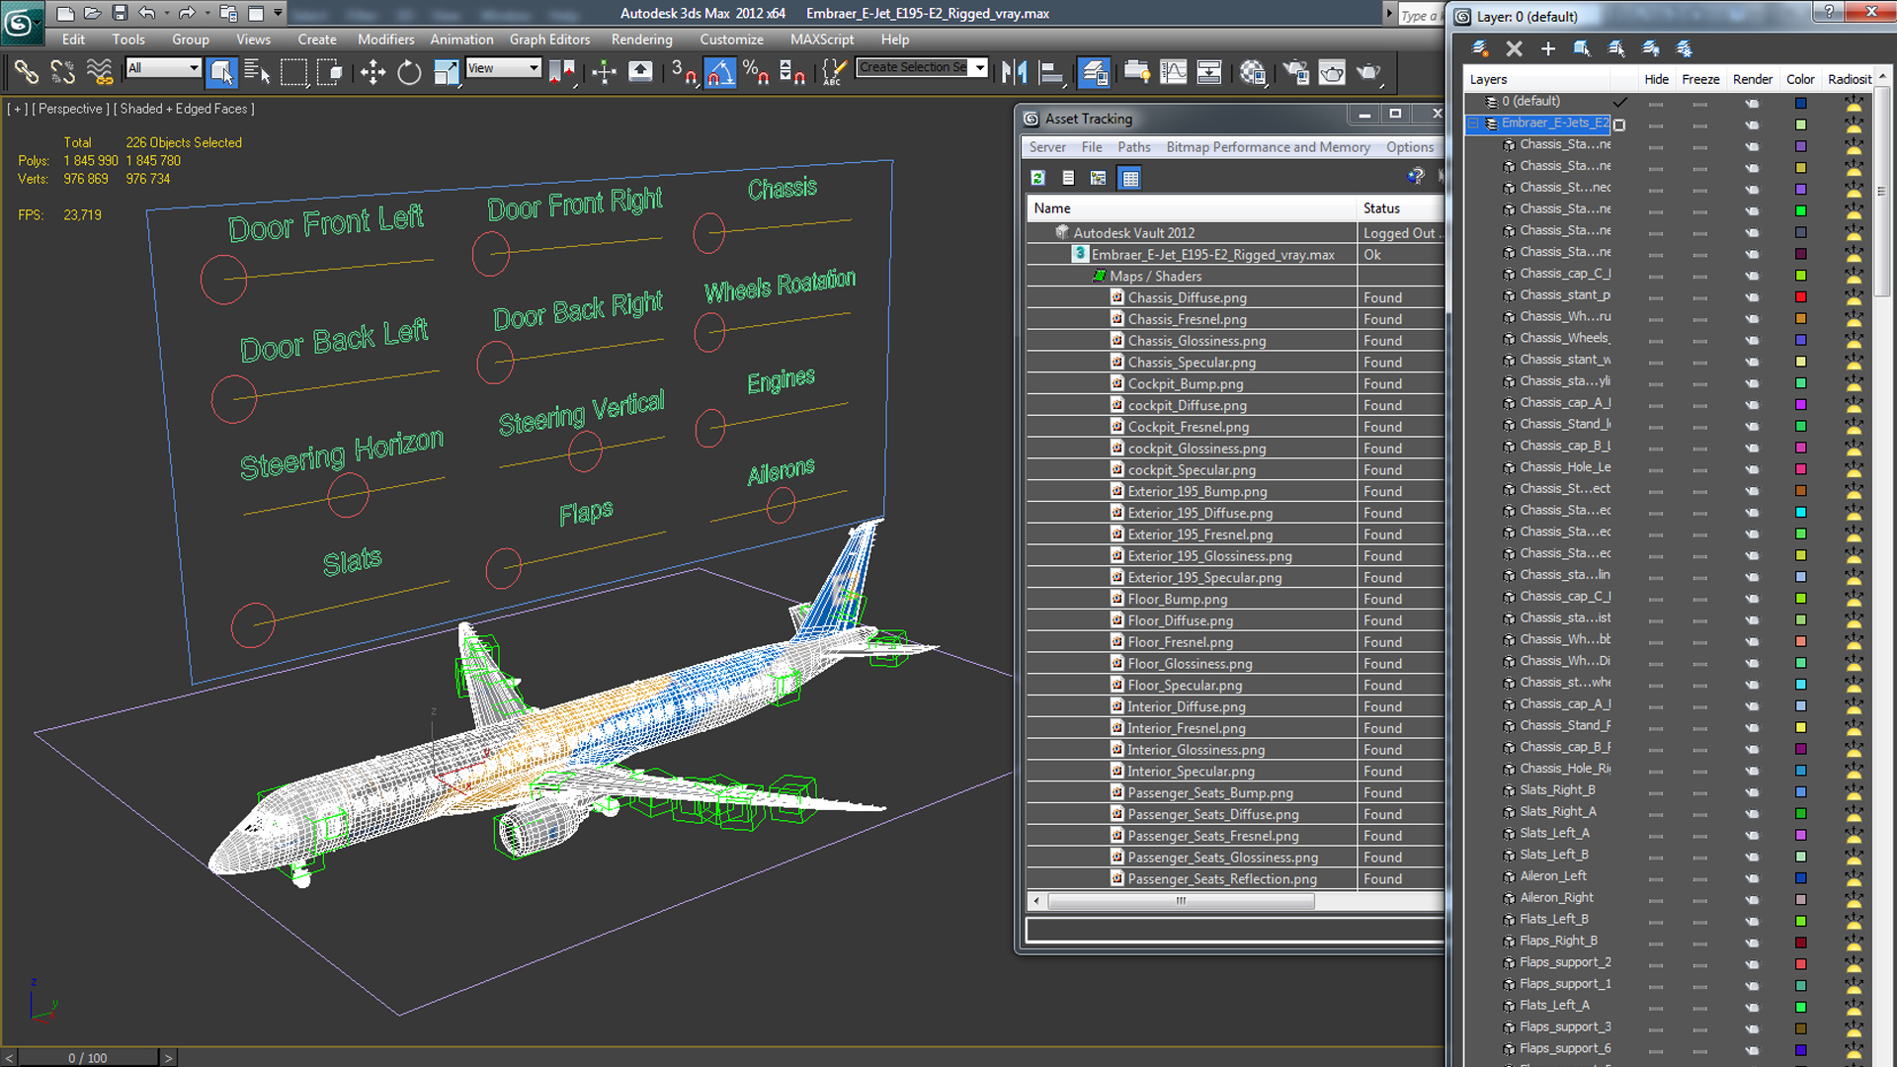Open the selection filter 'All' dropdown
This screenshot has width=1897, height=1067.
[x=163, y=68]
